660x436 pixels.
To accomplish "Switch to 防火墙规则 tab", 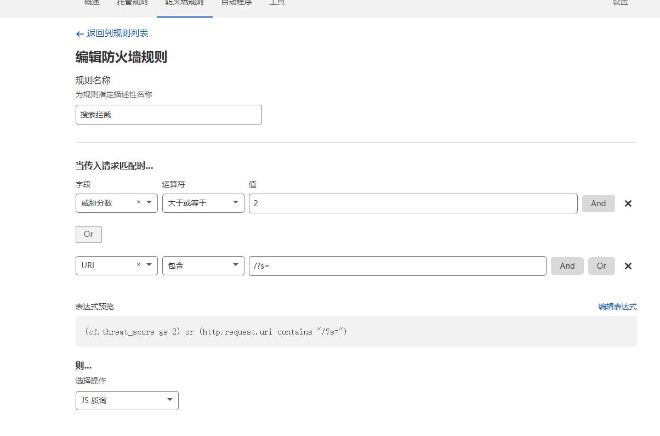I will pos(184,3).
